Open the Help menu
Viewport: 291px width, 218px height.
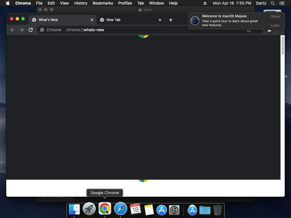click(173, 3)
